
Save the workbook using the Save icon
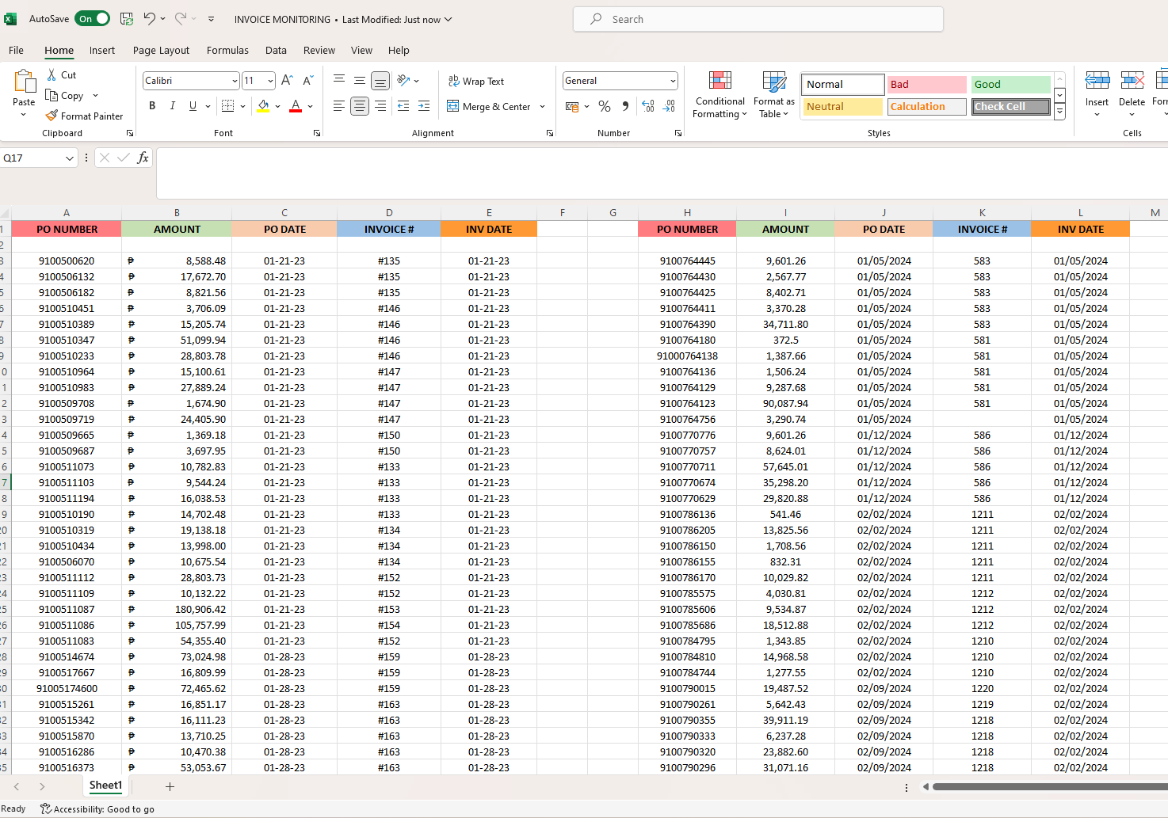[x=127, y=19]
